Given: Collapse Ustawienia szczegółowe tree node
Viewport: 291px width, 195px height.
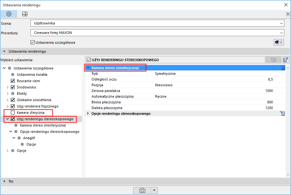Looking at the screenshot, I should tap(4, 68).
